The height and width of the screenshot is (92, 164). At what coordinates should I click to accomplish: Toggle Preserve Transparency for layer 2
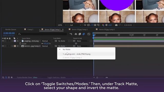[x=53, y=46]
